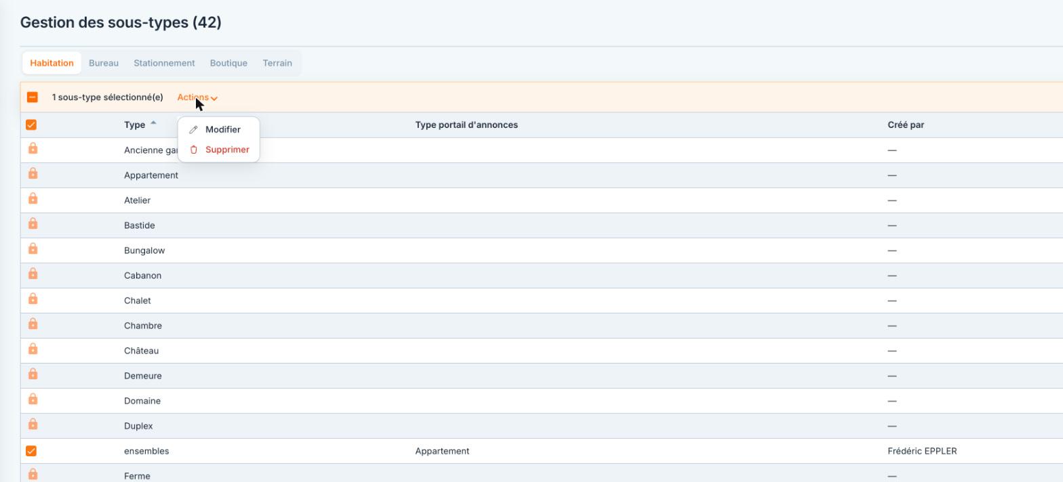Click the lock icon beside Domaine
Viewport: 1063px width, 482px height.
pos(33,399)
